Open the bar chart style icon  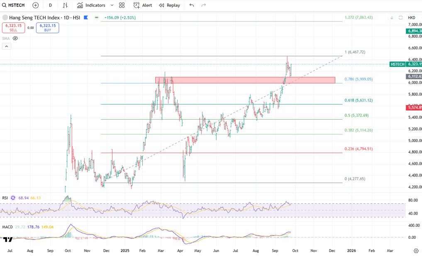65,5
